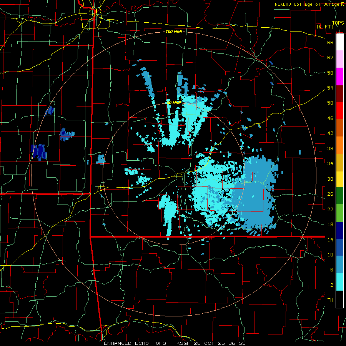
Task: Click the black threshold swatch at legend bottom
Action: (339, 299)
